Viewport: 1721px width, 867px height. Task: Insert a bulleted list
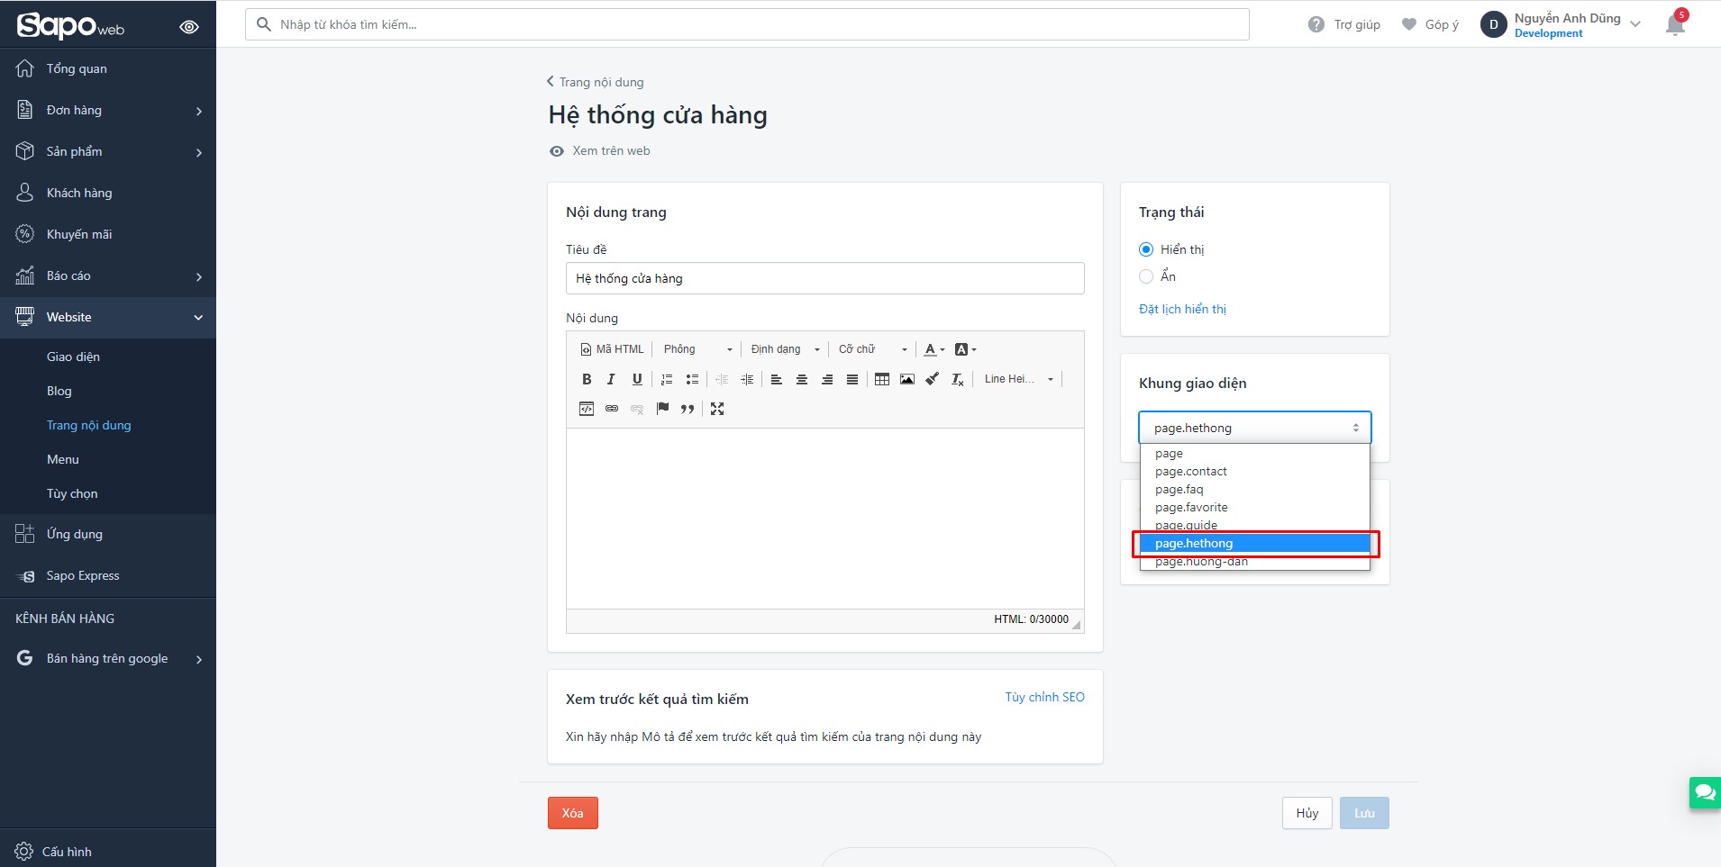(692, 379)
